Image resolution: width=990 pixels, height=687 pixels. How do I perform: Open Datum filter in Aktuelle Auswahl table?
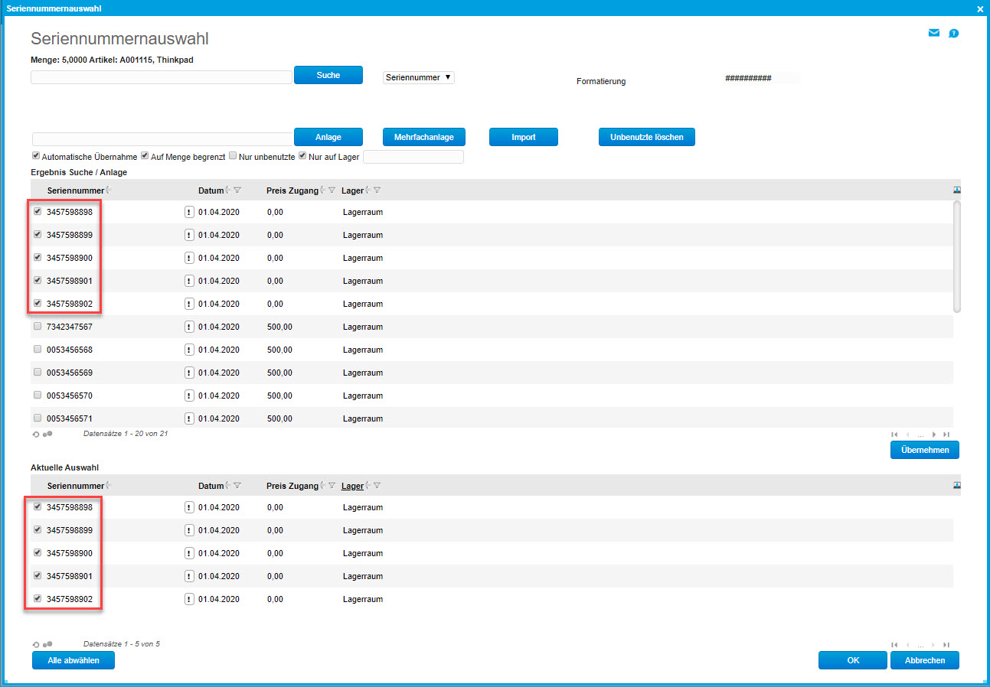(237, 486)
